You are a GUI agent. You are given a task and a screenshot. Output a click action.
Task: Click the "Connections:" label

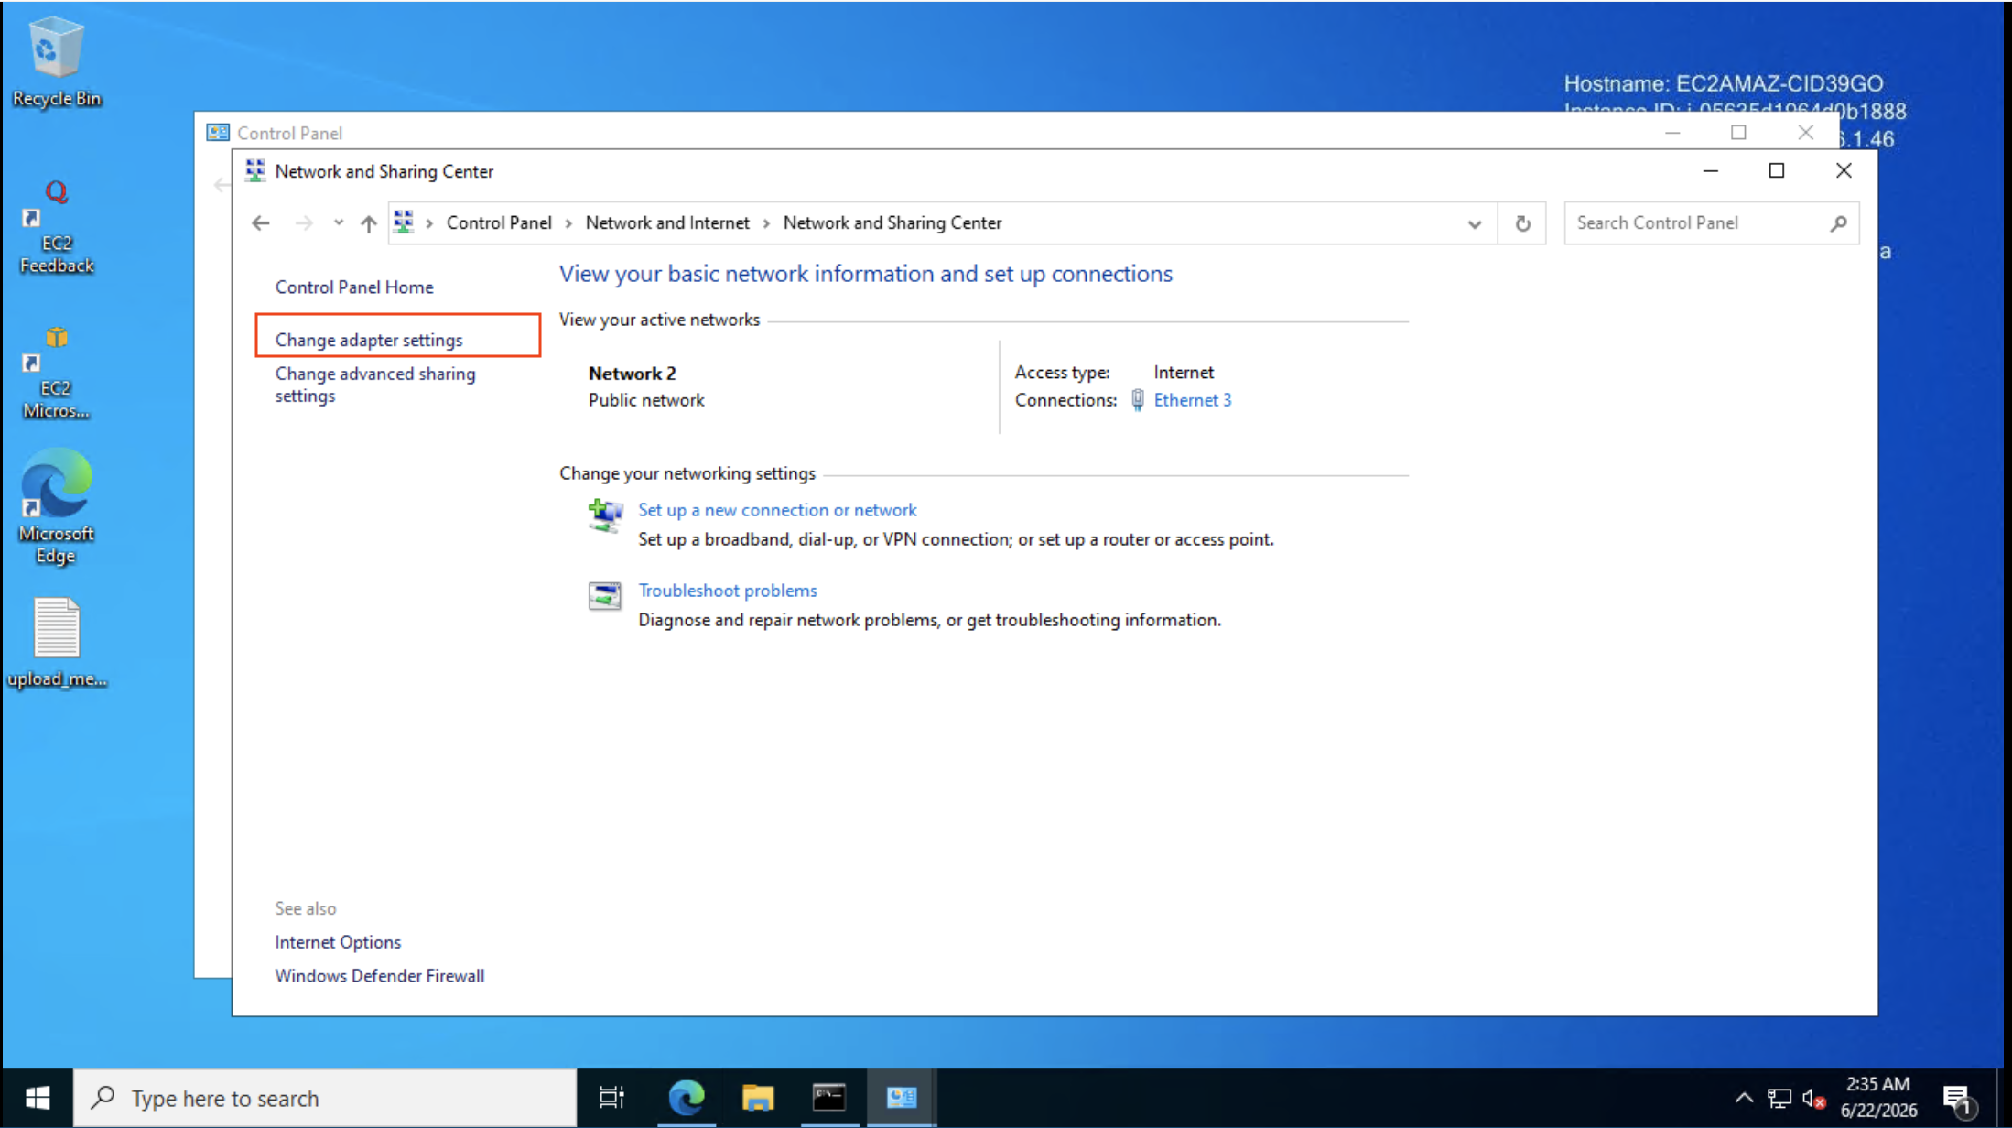click(1065, 400)
